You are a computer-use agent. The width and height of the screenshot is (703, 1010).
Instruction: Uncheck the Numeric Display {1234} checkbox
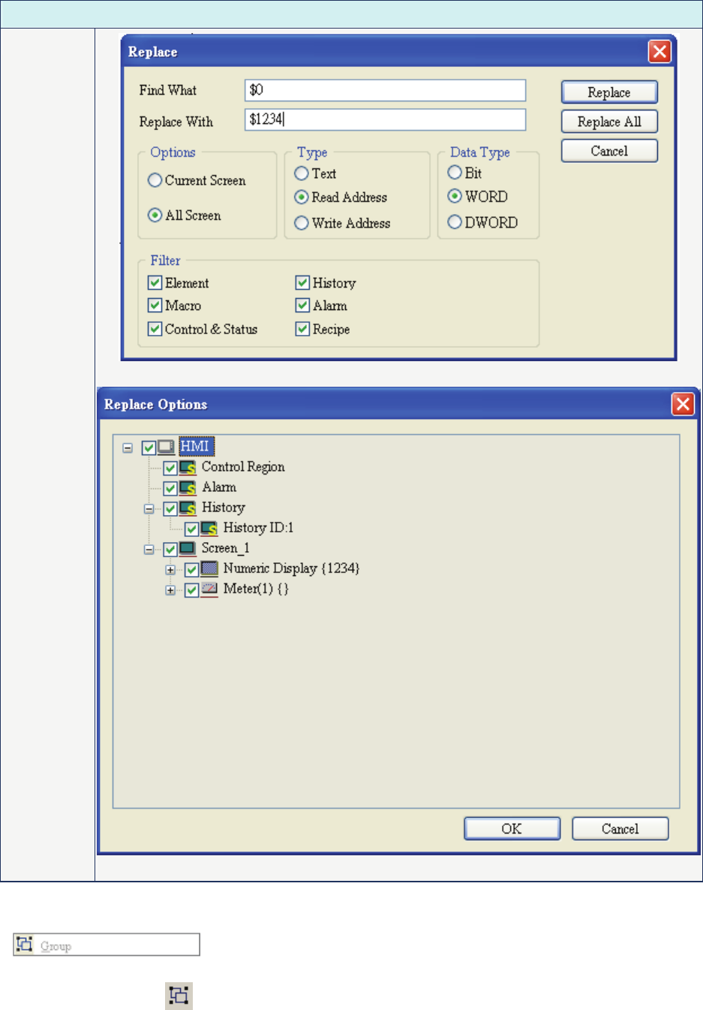[192, 569]
